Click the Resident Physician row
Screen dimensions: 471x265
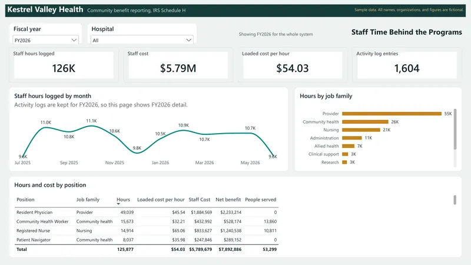click(x=147, y=212)
